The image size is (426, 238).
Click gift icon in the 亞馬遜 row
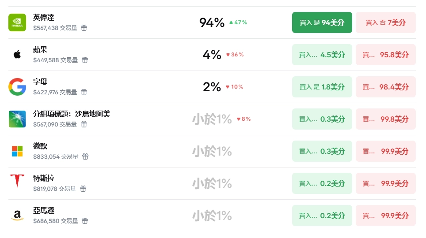click(85, 221)
